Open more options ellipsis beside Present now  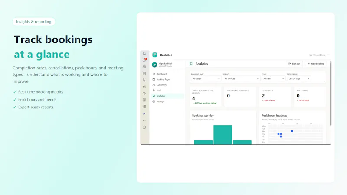(329, 55)
